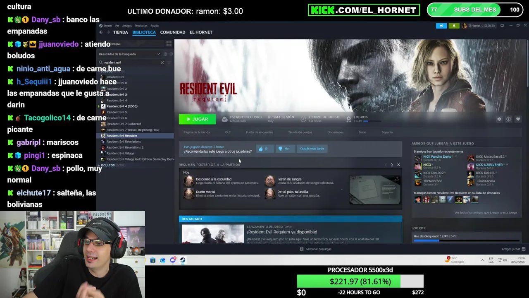Open the Soporte link
Screen dimensions: 529x298
pos(387,132)
